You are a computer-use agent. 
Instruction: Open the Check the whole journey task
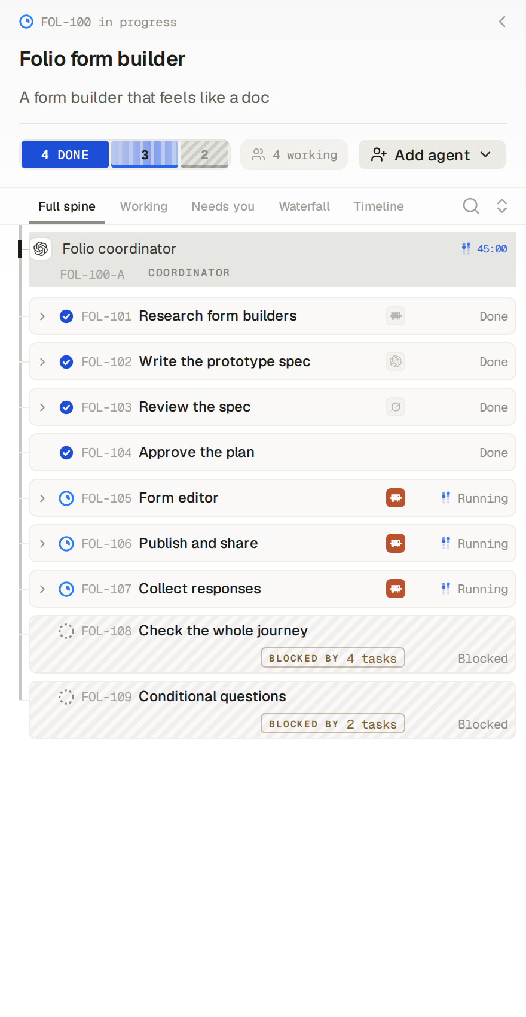point(273,644)
